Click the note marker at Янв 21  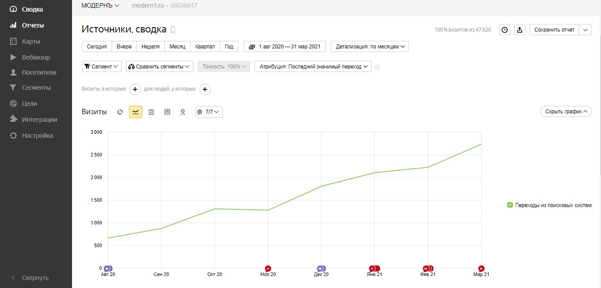click(x=374, y=268)
